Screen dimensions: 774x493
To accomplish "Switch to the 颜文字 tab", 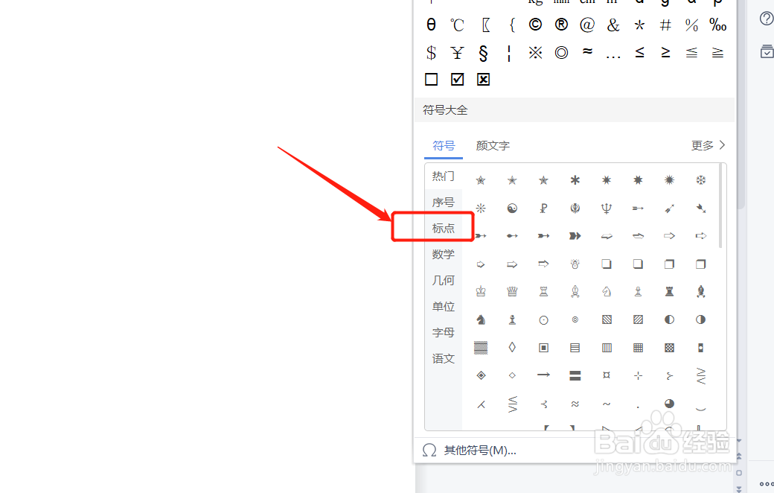I will coord(493,146).
